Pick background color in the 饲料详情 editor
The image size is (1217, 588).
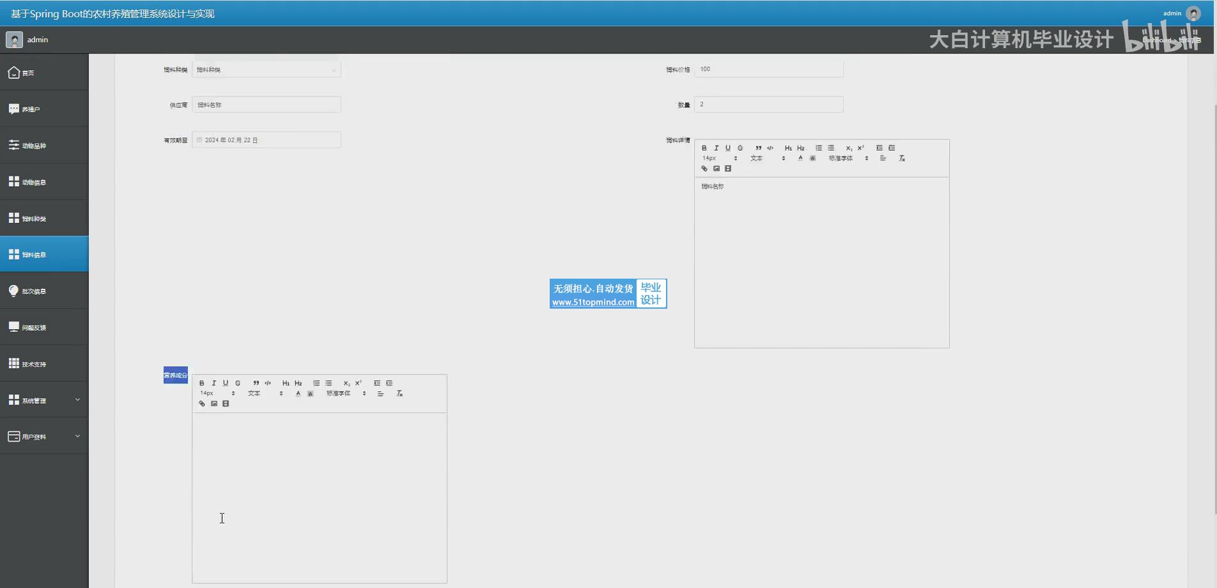coord(812,159)
